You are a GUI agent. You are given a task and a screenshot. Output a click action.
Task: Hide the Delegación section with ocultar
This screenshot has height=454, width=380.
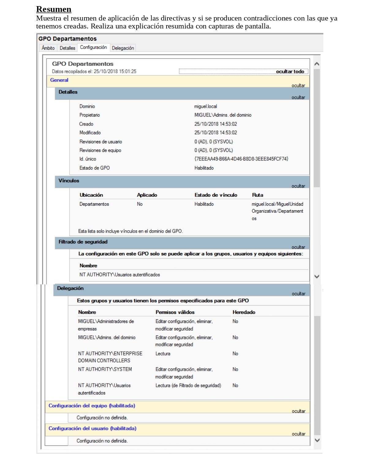299,294
